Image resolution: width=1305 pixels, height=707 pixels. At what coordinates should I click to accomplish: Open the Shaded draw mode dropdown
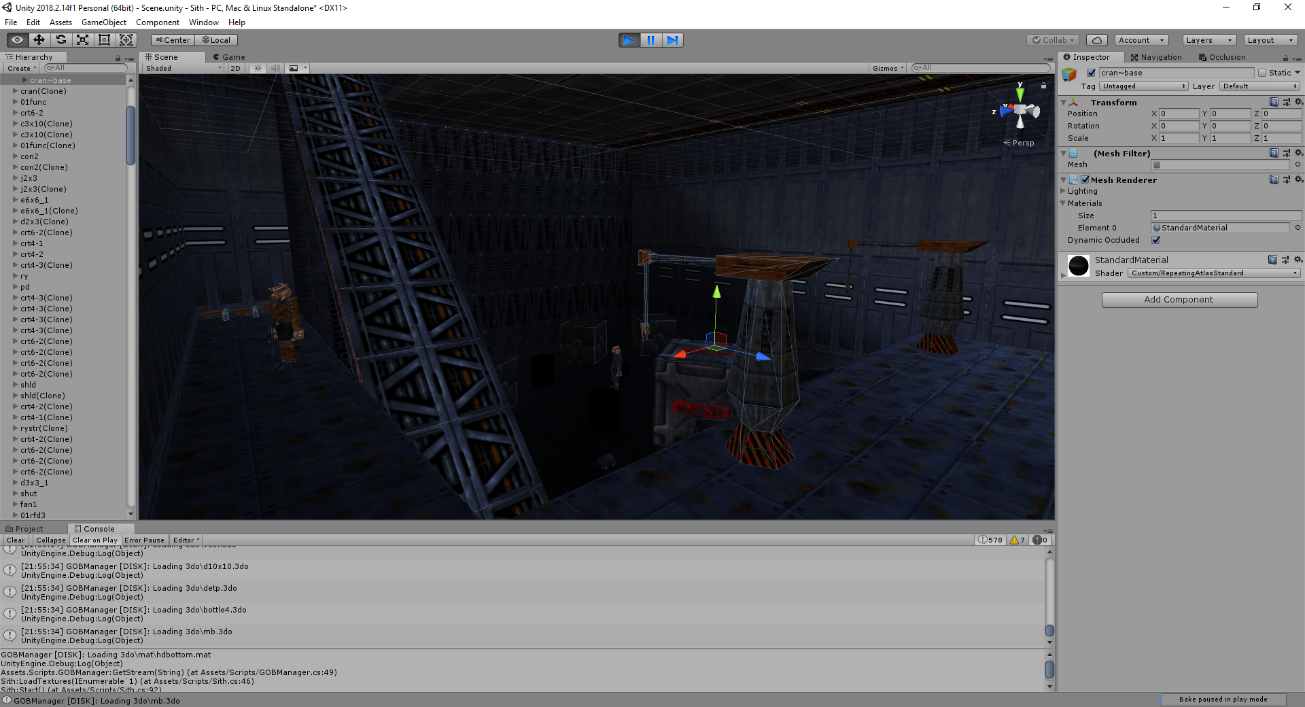(x=184, y=68)
